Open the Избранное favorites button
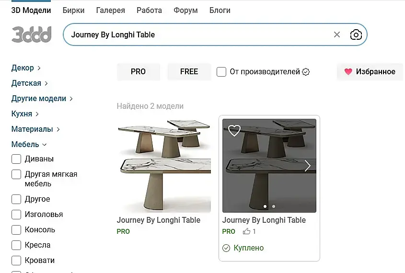 pos(370,72)
